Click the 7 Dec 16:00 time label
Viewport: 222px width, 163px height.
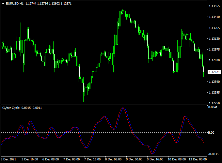coord(92,159)
